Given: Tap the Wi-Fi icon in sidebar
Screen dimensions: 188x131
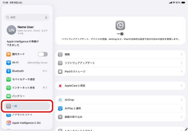Looking at the screenshot, I should point(9,63).
